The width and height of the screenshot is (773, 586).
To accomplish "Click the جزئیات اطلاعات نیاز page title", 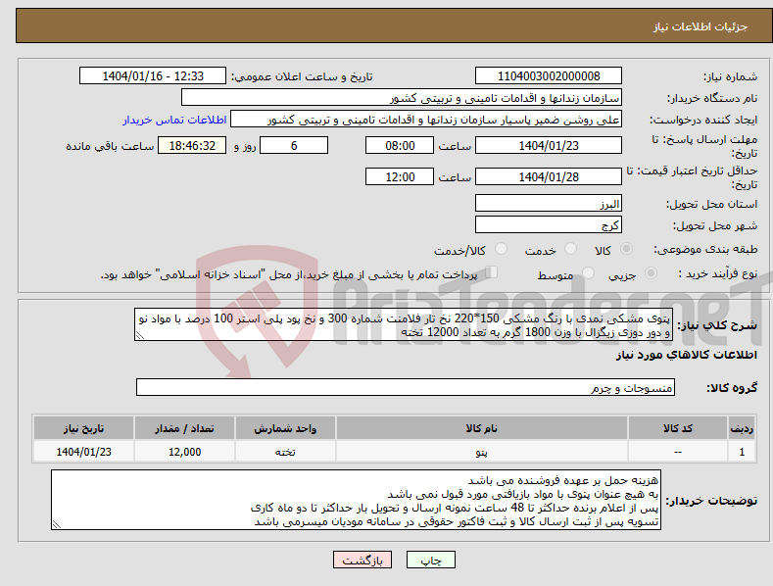I will 701,26.
